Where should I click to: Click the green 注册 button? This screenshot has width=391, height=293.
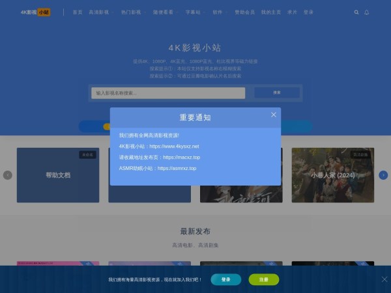pos(263,279)
